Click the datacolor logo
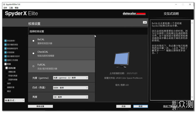The width and height of the screenshot is (196, 113). pos(134,13)
